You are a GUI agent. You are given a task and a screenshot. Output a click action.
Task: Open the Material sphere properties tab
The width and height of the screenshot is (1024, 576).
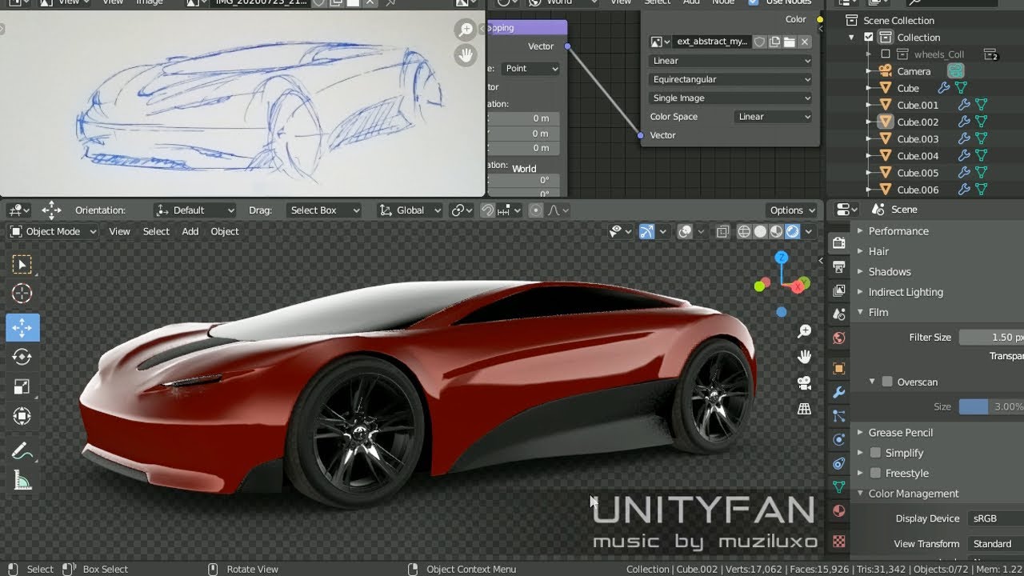(838, 510)
